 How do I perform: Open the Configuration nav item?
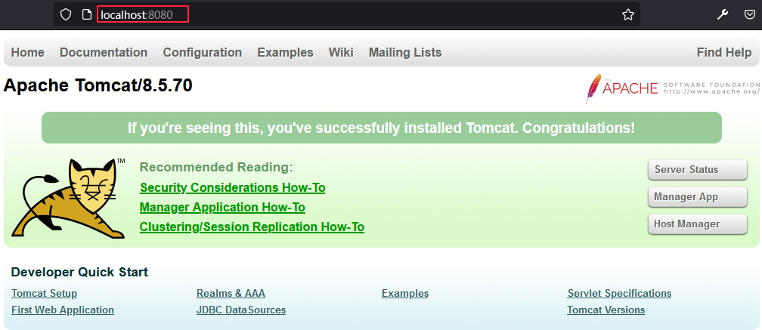point(202,52)
